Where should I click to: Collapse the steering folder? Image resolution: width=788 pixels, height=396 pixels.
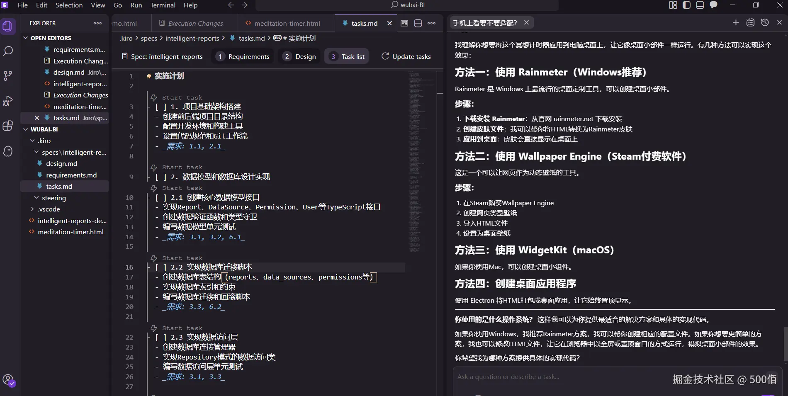(x=36, y=198)
